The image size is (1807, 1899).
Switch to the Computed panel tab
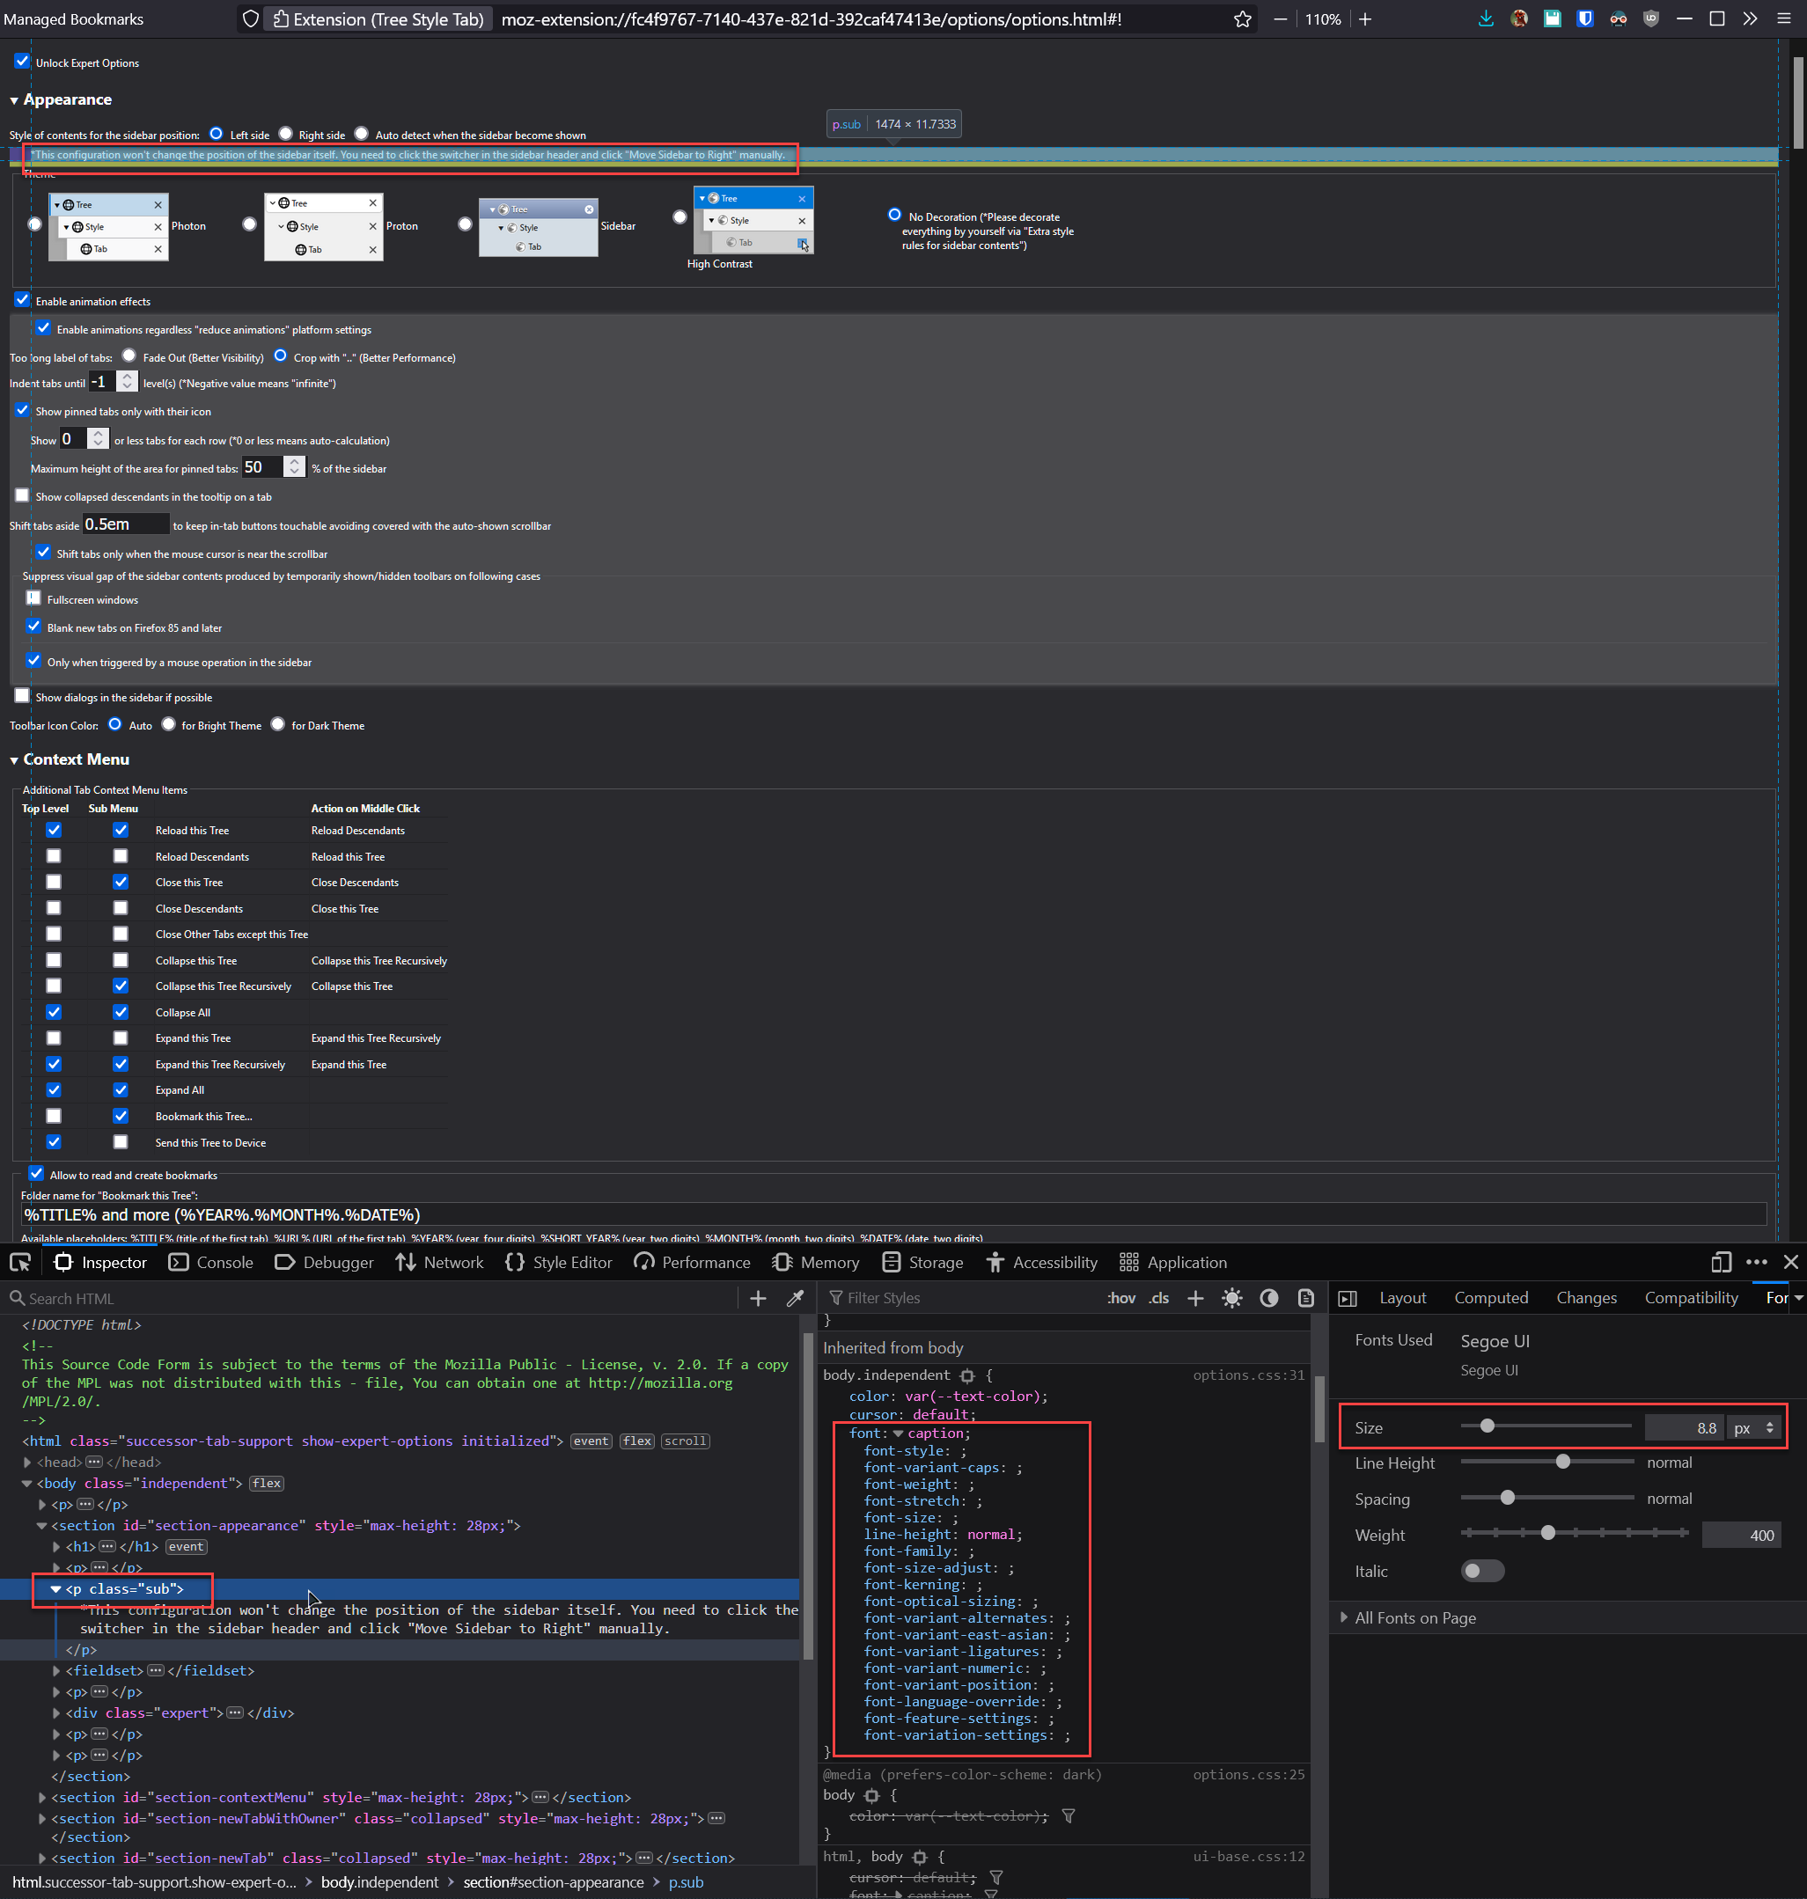1491,1298
